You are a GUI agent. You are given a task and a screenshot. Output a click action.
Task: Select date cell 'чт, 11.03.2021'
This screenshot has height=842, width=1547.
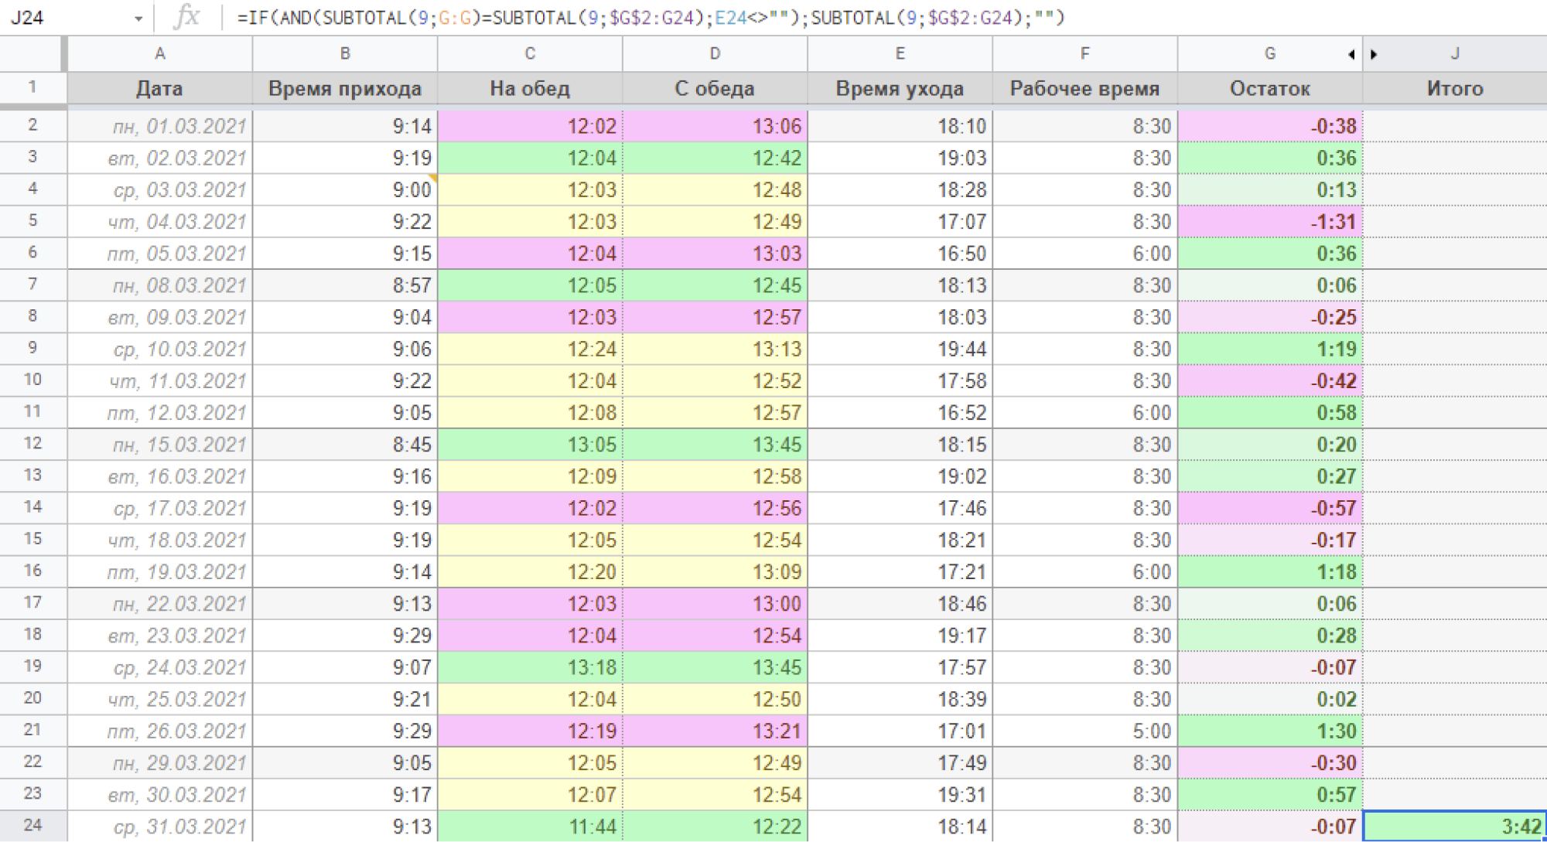160,381
